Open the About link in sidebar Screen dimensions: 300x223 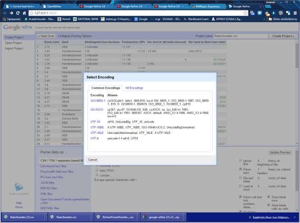19,207
